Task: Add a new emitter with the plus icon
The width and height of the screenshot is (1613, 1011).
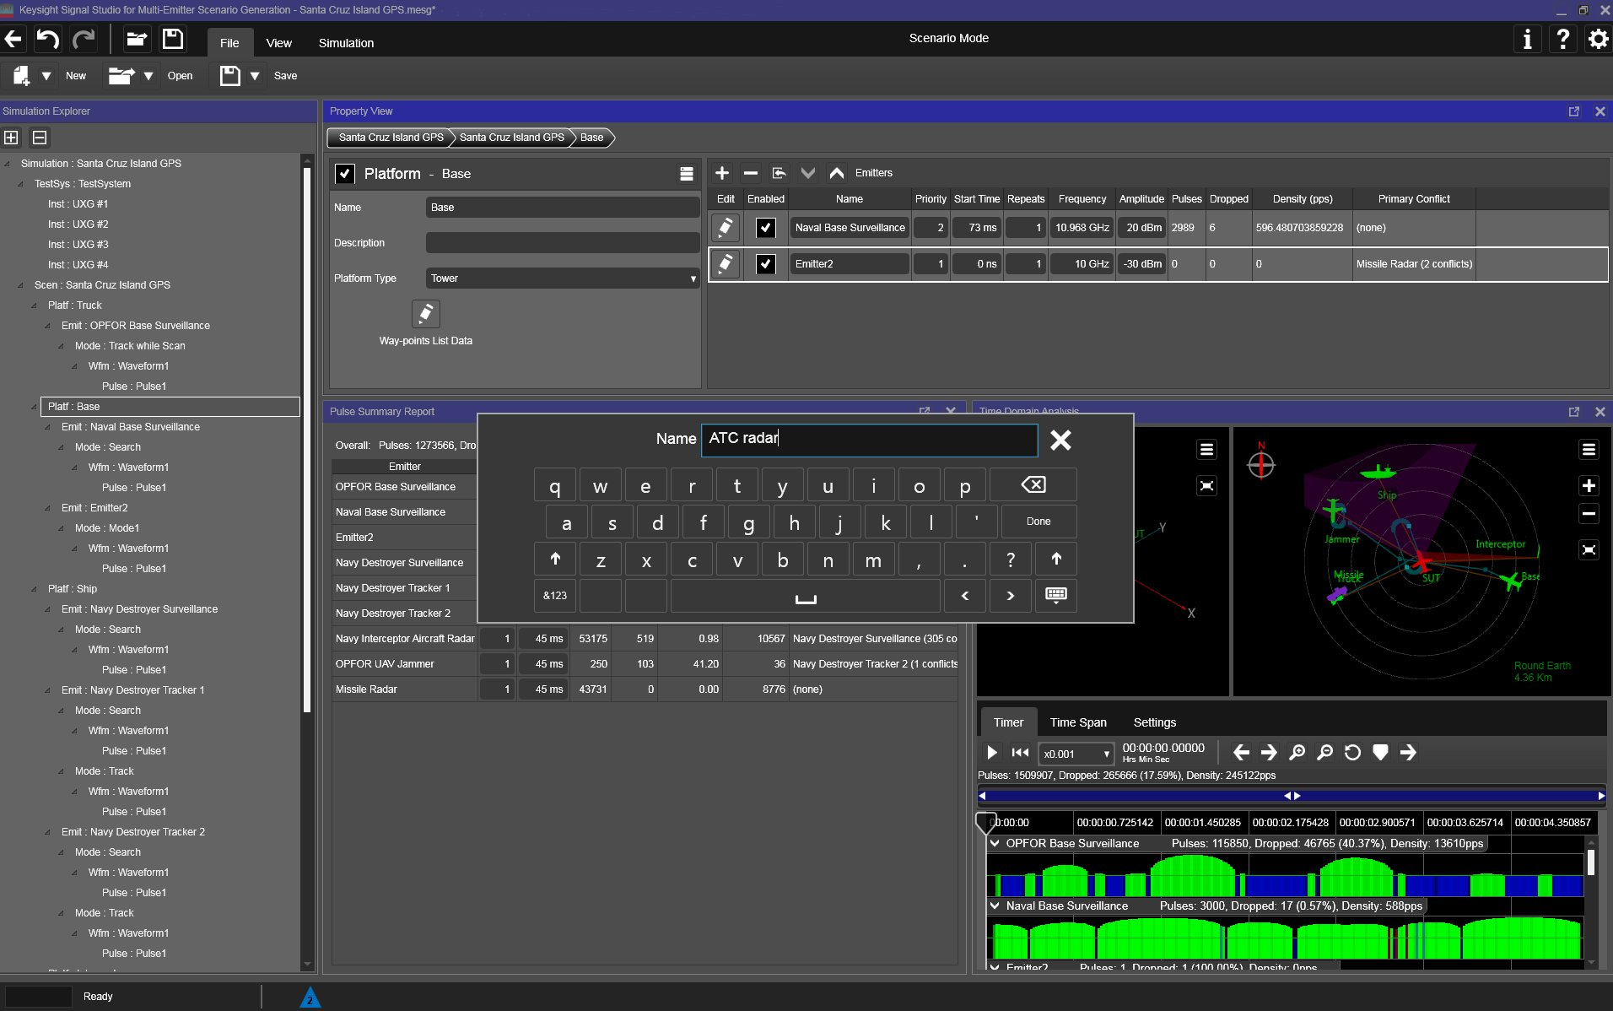Action: tap(722, 173)
